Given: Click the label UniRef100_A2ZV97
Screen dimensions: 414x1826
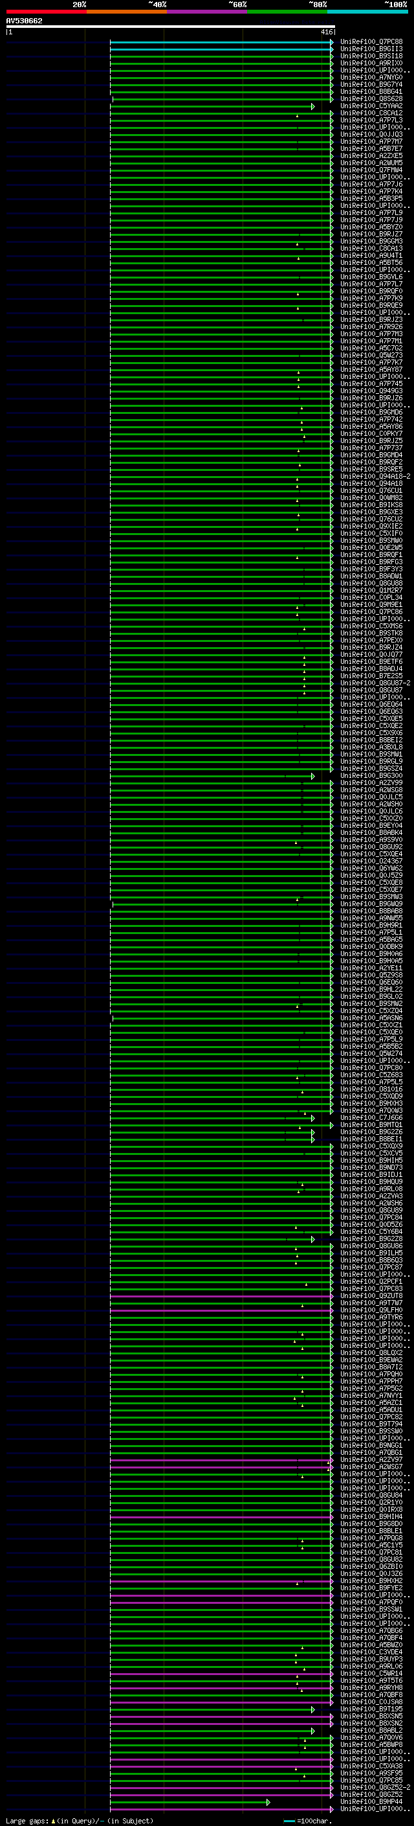Looking at the screenshot, I should point(371,1459).
